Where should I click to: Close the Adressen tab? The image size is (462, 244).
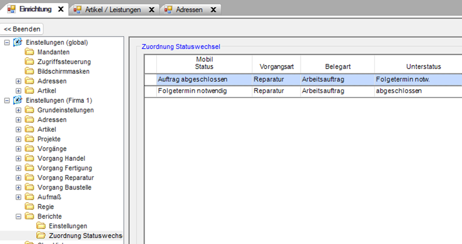click(214, 10)
